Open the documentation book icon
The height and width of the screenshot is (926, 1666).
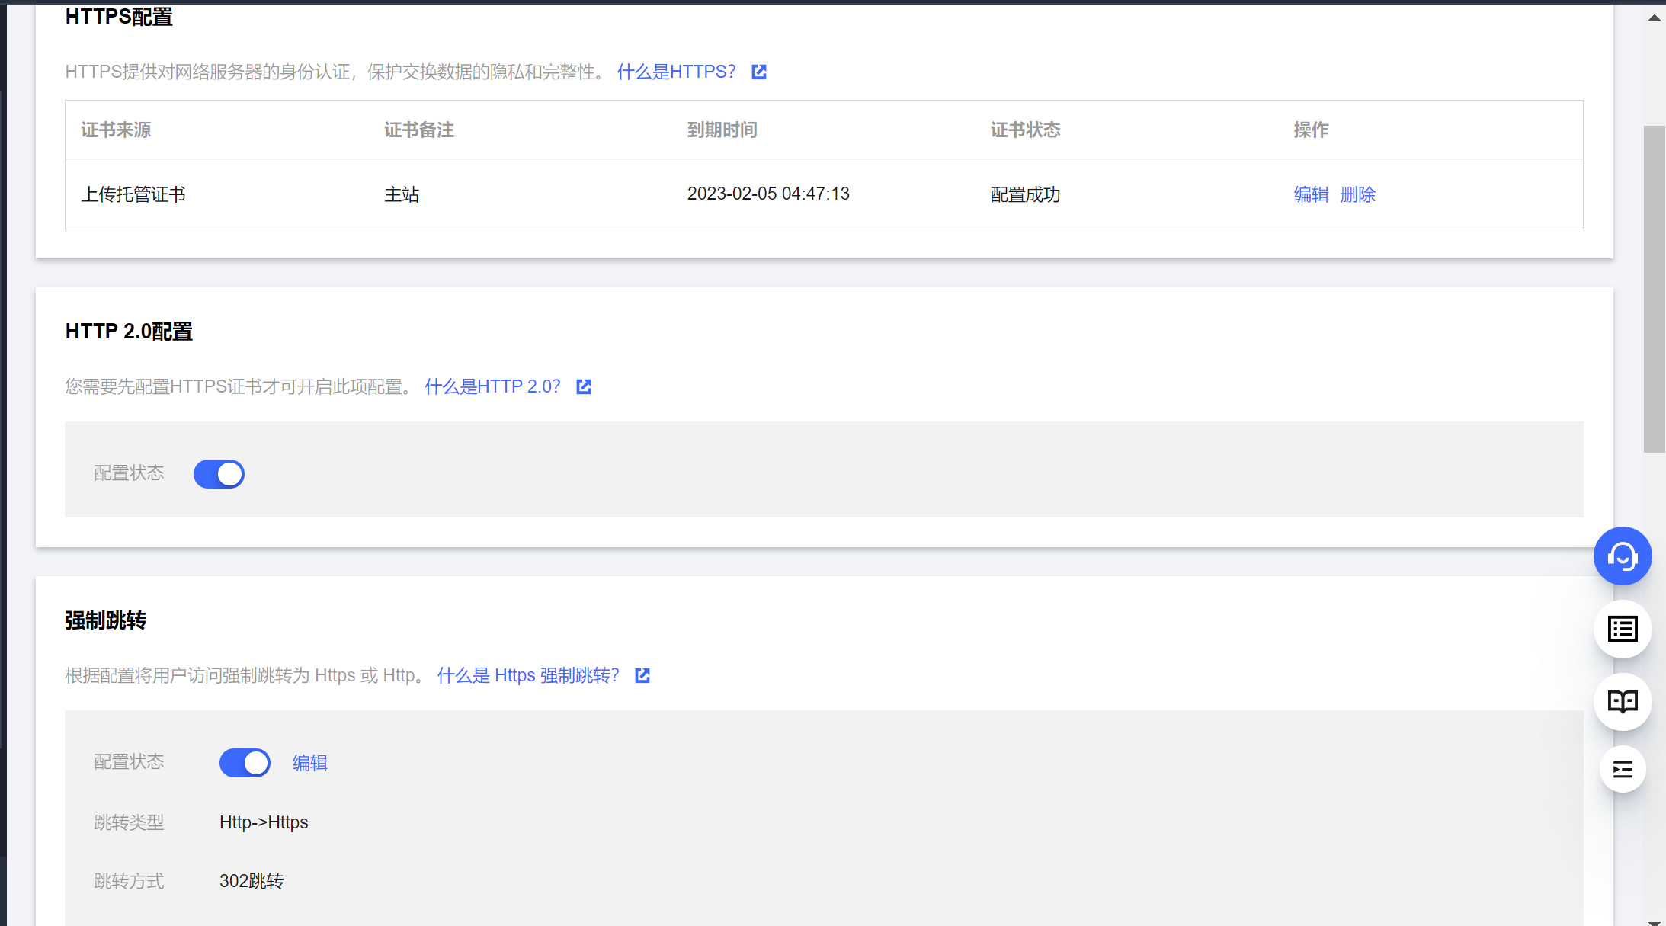1622,702
